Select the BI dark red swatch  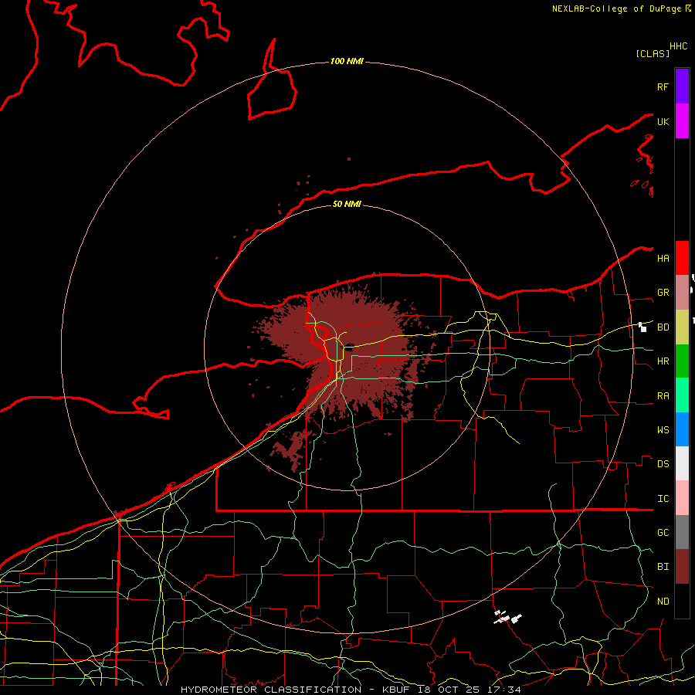(682, 567)
